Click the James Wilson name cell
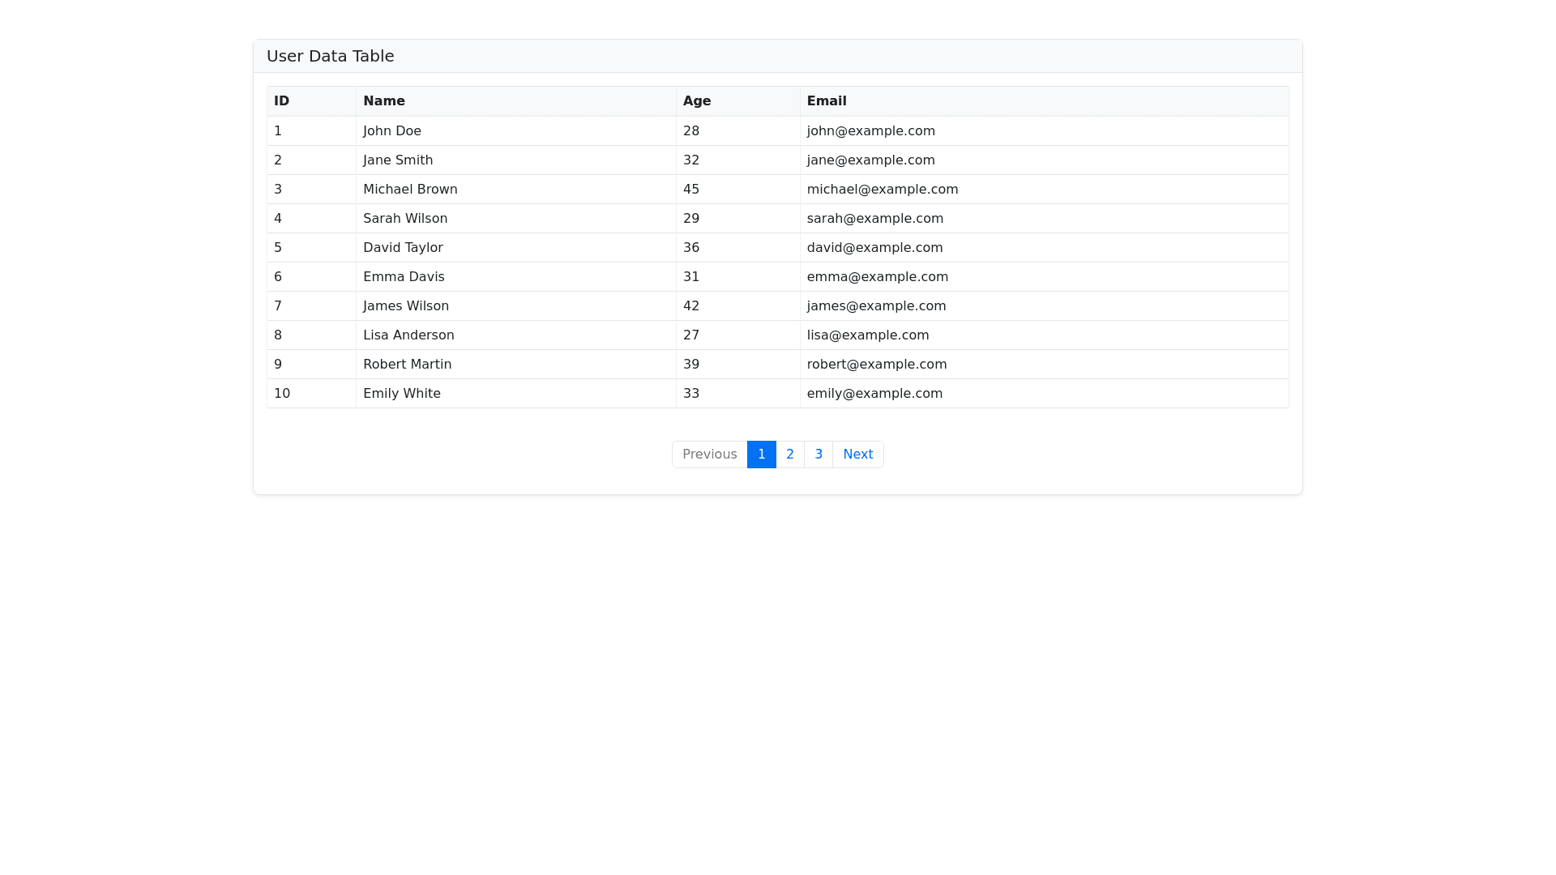Viewport: 1556px width, 875px height. click(406, 306)
